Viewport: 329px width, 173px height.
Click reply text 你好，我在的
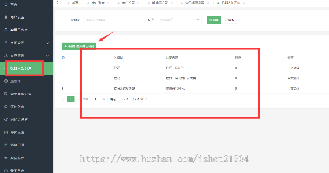pyautogui.click(x=175, y=68)
